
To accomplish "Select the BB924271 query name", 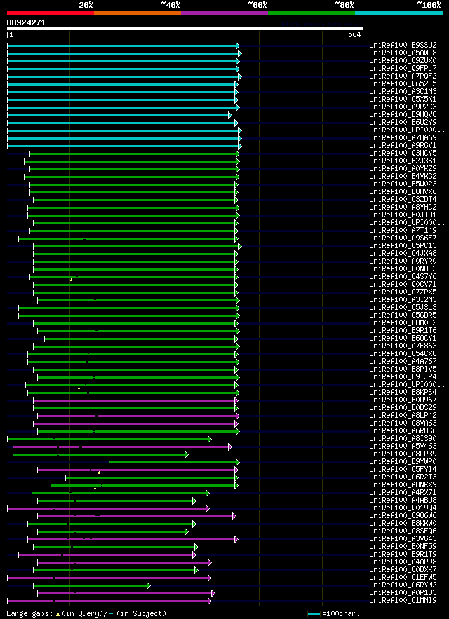I will click(26, 23).
